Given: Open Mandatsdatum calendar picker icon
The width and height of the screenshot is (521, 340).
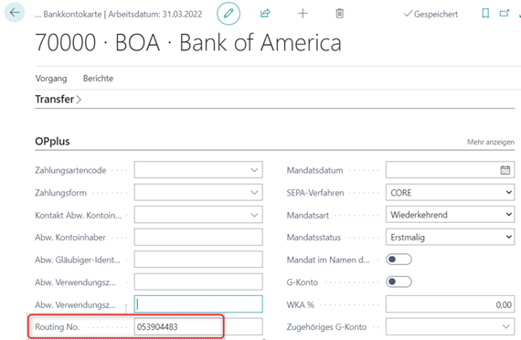Looking at the screenshot, I should [x=505, y=170].
